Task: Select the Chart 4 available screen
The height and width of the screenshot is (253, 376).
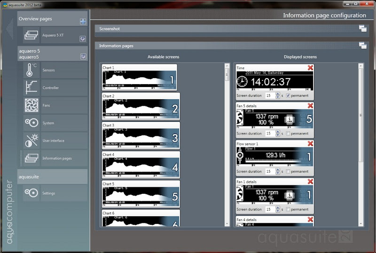Action: pos(141,165)
